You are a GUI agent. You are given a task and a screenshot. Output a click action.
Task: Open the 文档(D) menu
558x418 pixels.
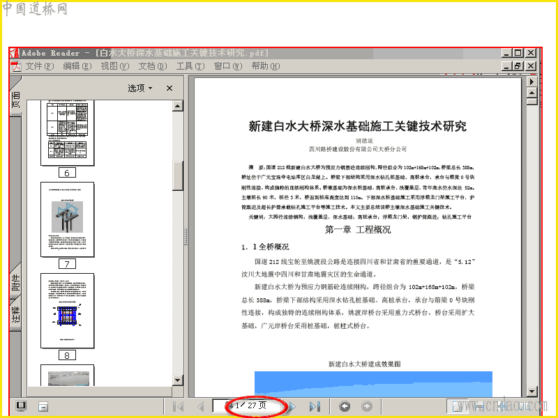153,66
